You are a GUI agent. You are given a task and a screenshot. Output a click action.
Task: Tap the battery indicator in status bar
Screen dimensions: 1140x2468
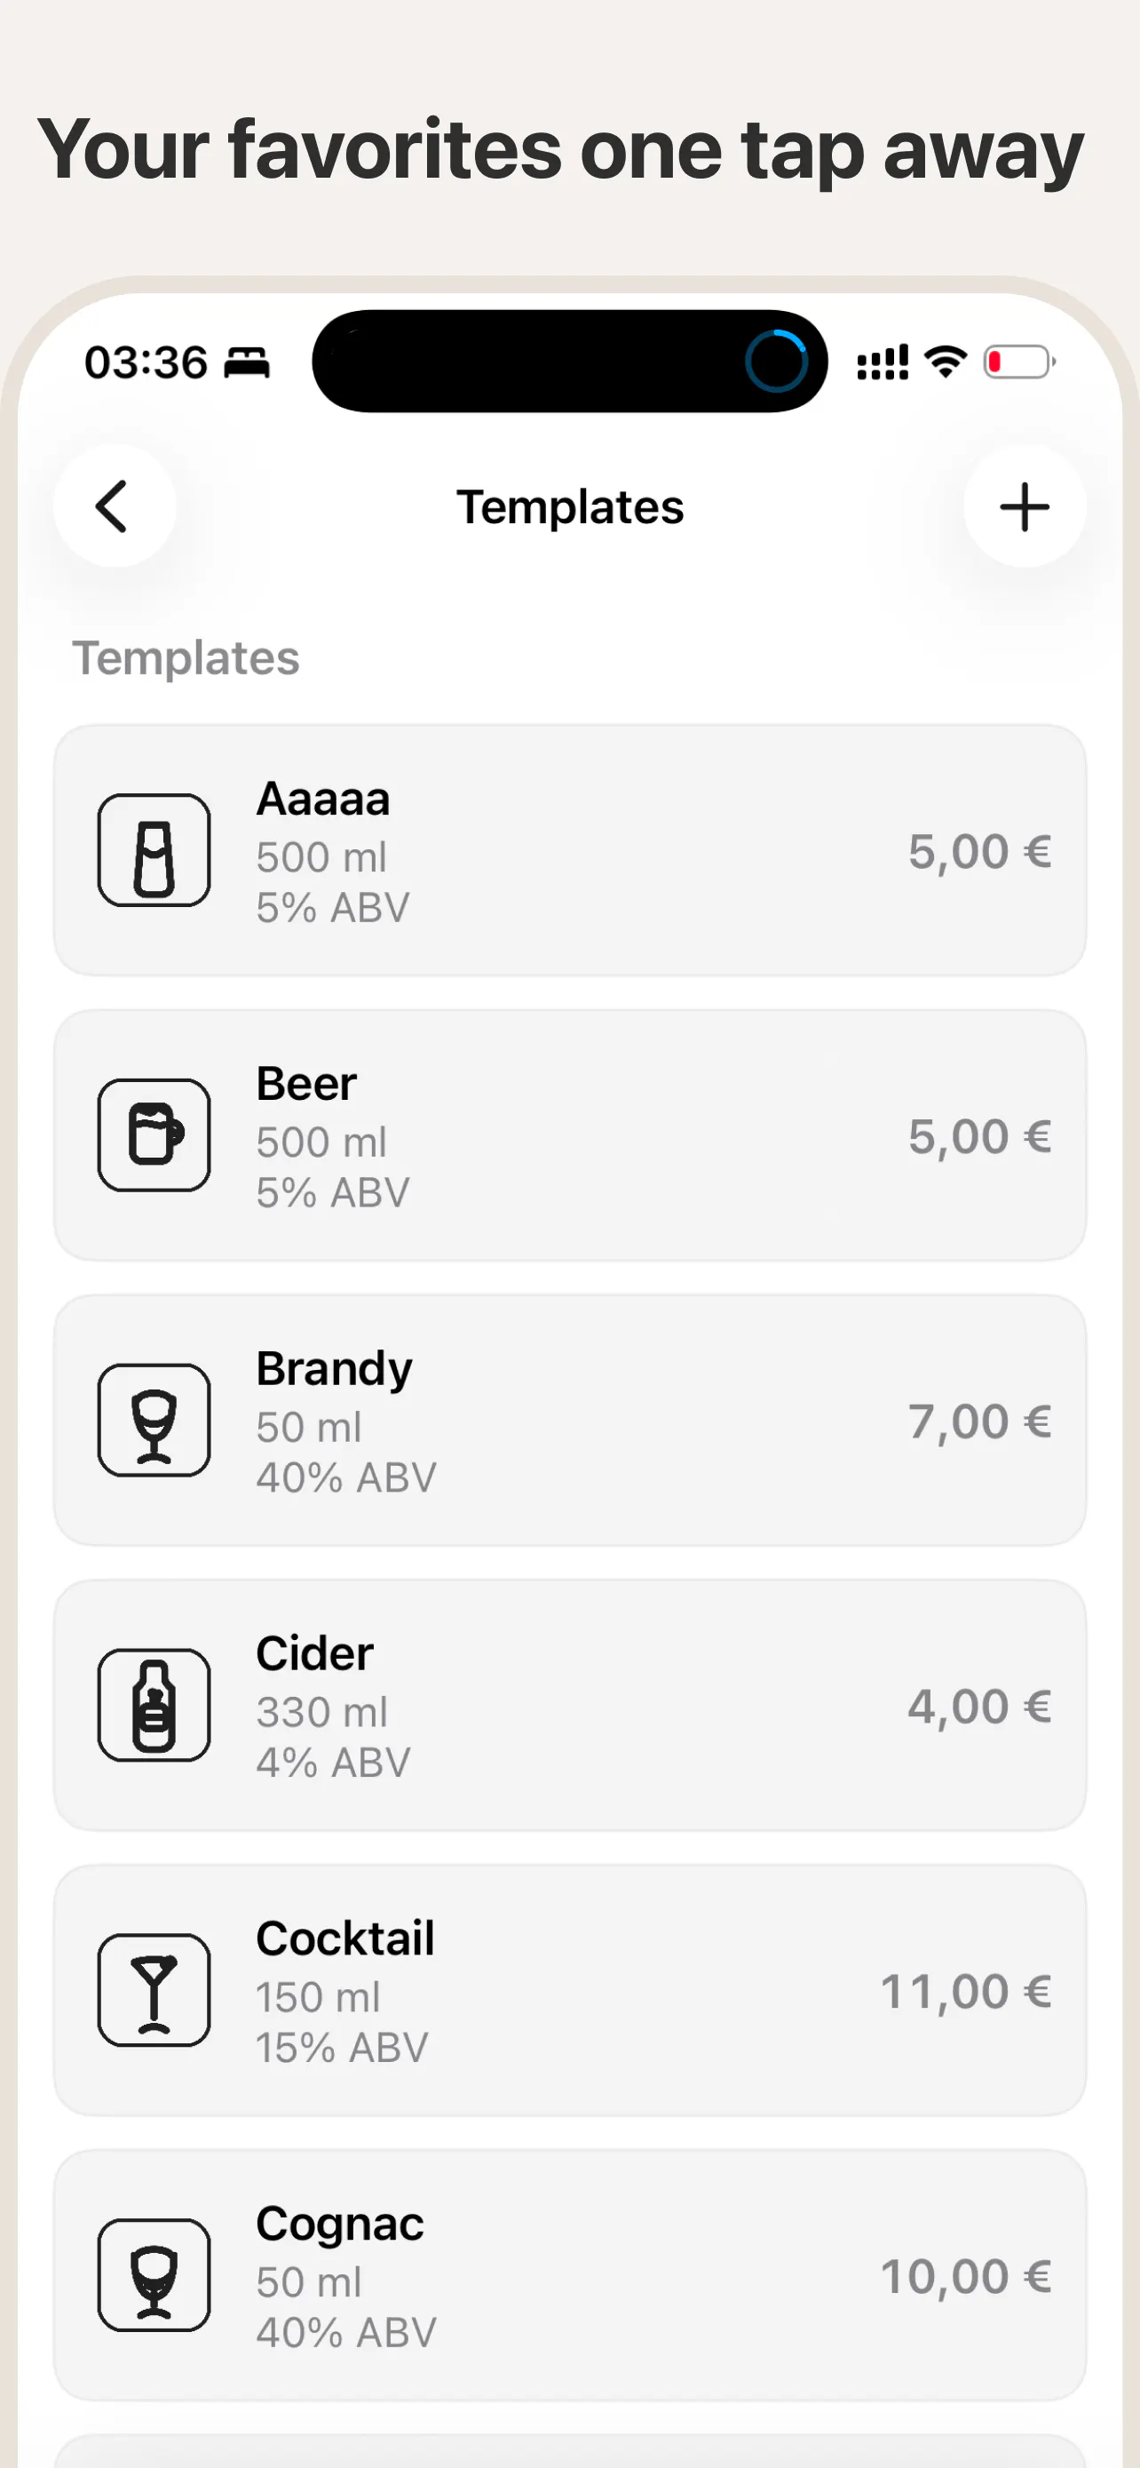pos(1019,362)
